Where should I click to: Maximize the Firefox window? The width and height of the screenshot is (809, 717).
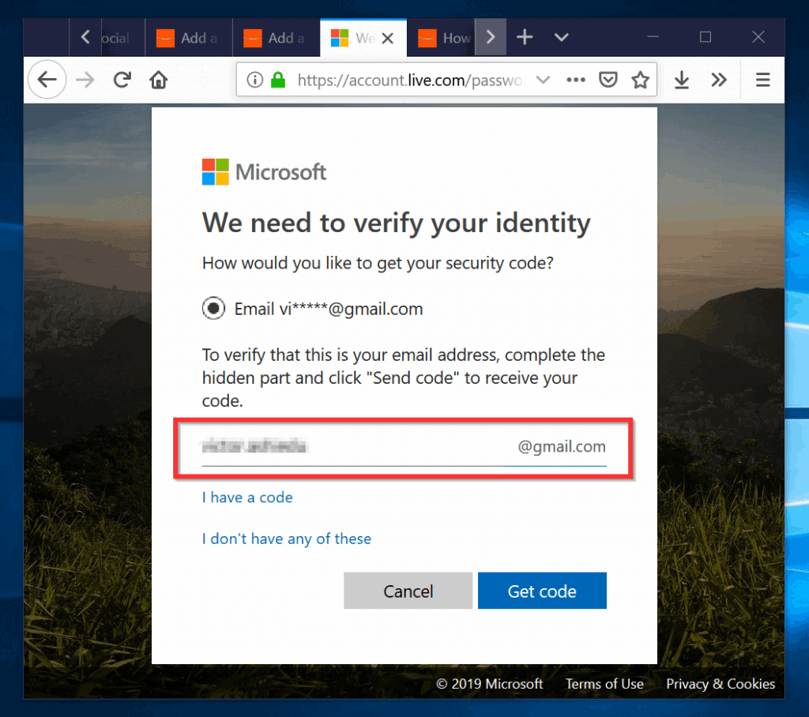(706, 37)
